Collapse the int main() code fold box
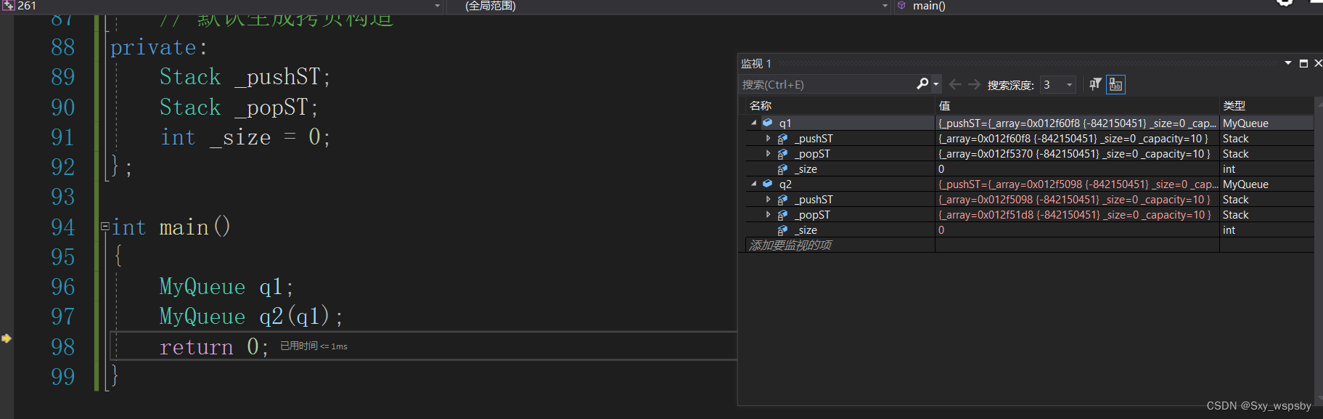 click(105, 227)
